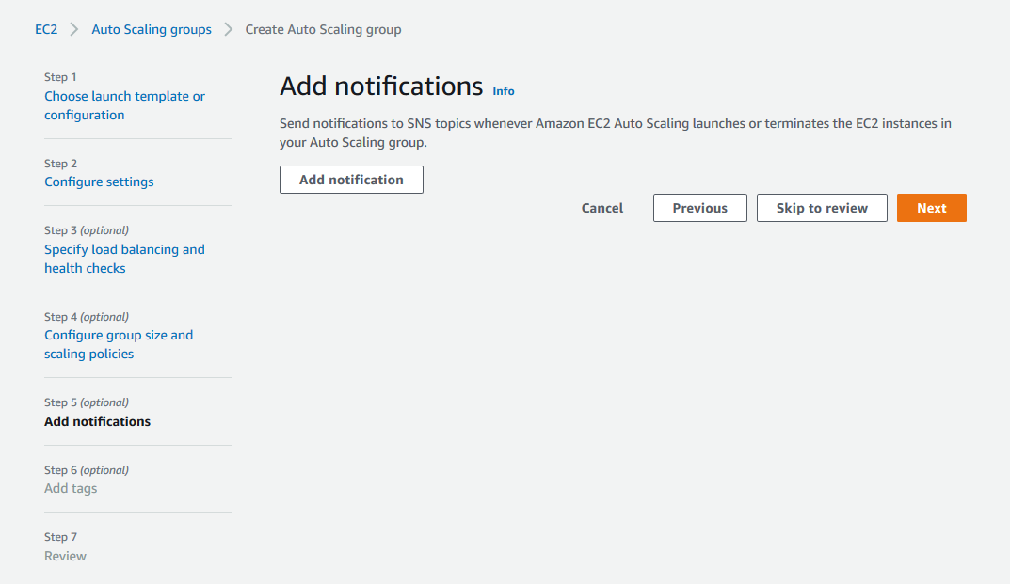This screenshot has width=1010, height=584.
Task: Open the Info link beside Add notifications
Action: tap(503, 91)
